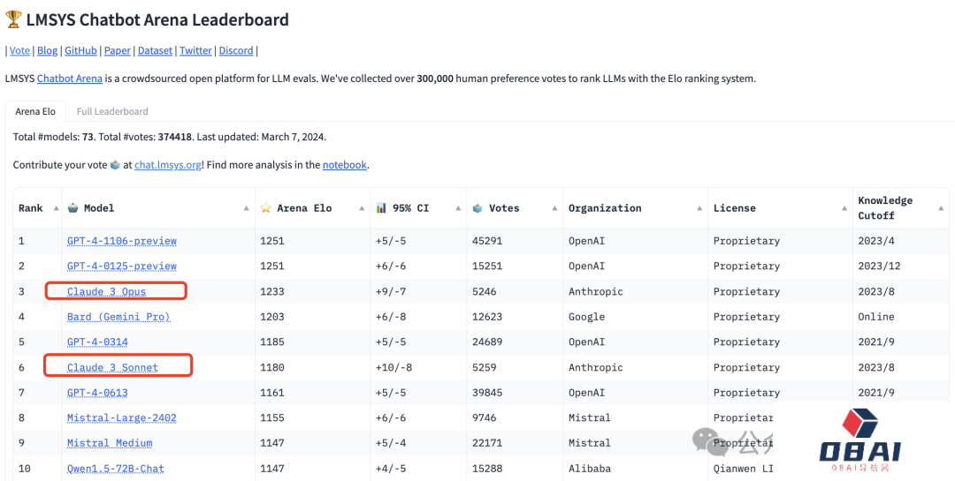Viewport: 955px width, 481px height.
Task: Select the Arena Elo tab
Action: 35,112
